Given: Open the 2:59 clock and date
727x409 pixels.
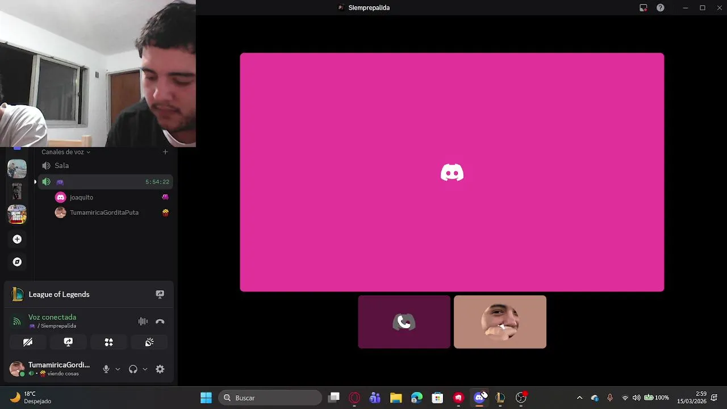Looking at the screenshot, I should point(692,398).
